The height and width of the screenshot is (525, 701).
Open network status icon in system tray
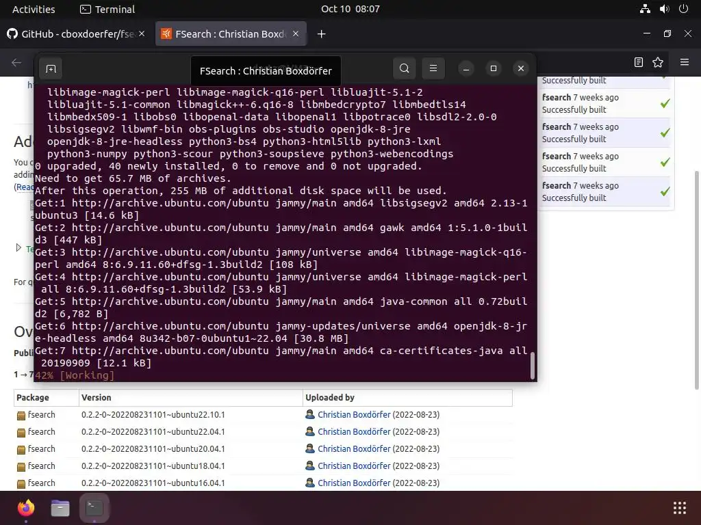645,9
